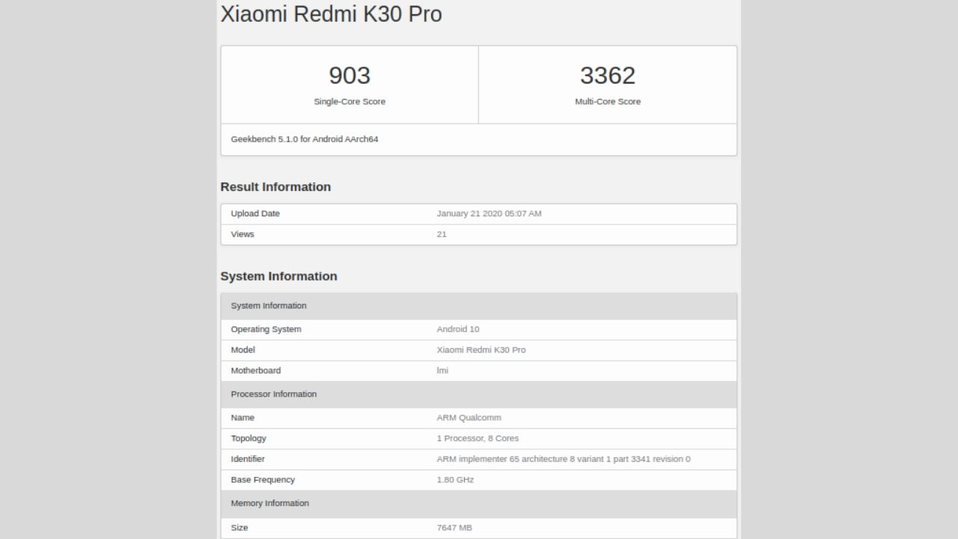
Task: Click the Xiaomi Redmi K30 Pro page title
Action: (331, 14)
